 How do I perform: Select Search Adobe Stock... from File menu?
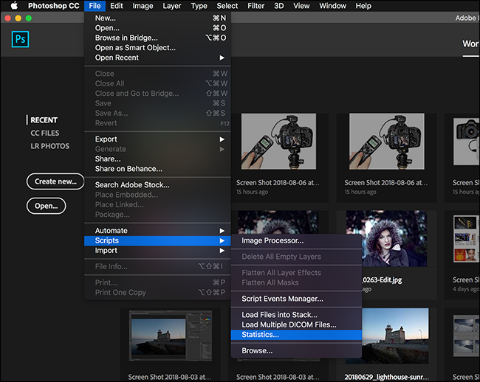[x=132, y=185]
